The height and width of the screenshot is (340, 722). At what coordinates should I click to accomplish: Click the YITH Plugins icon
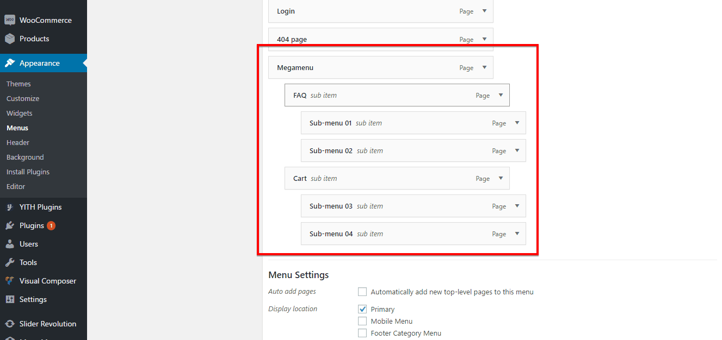click(10, 207)
